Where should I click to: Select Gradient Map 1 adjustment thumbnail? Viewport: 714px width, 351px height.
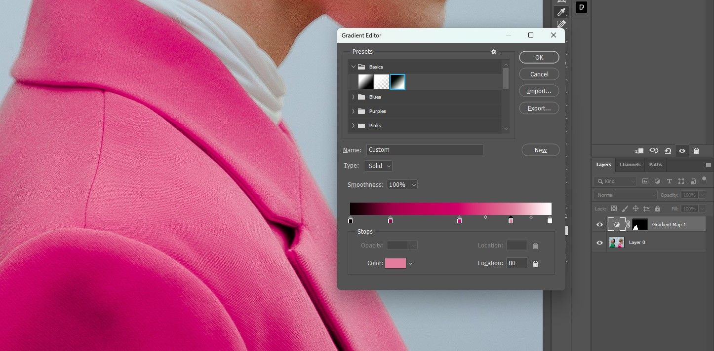click(x=616, y=224)
